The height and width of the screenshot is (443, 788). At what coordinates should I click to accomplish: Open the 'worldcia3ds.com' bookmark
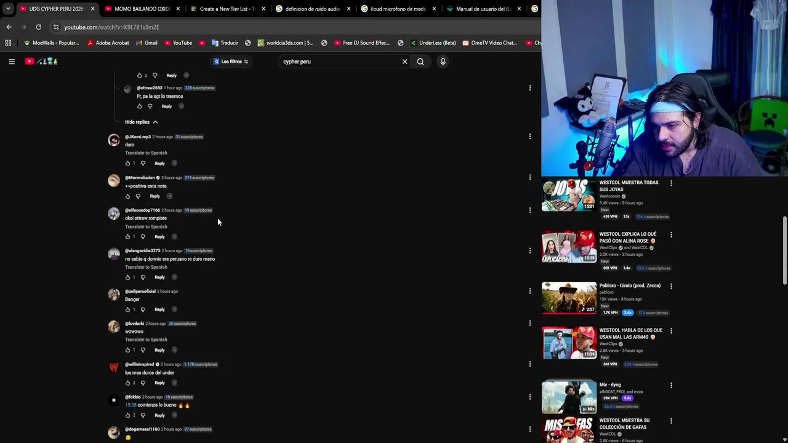coord(285,43)
